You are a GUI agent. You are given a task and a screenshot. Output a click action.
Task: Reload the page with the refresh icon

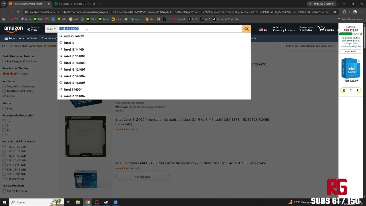tap(18, 12)
